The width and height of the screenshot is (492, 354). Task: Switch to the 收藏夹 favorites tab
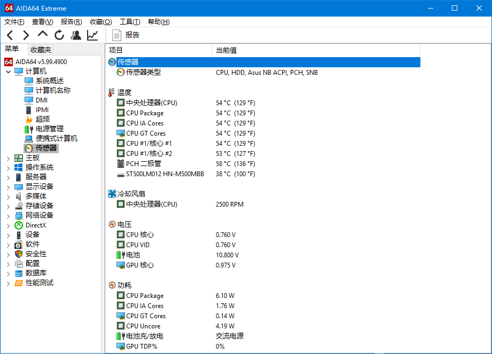click(x=41, y=50)
